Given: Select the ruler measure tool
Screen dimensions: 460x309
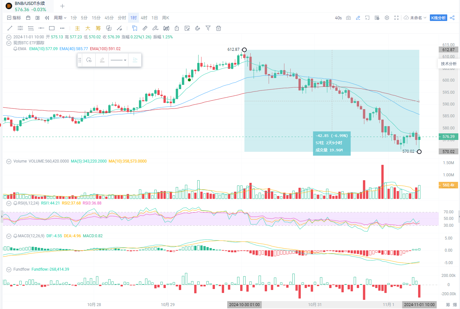Looking at the screenshot, I should tap(145, 28).
